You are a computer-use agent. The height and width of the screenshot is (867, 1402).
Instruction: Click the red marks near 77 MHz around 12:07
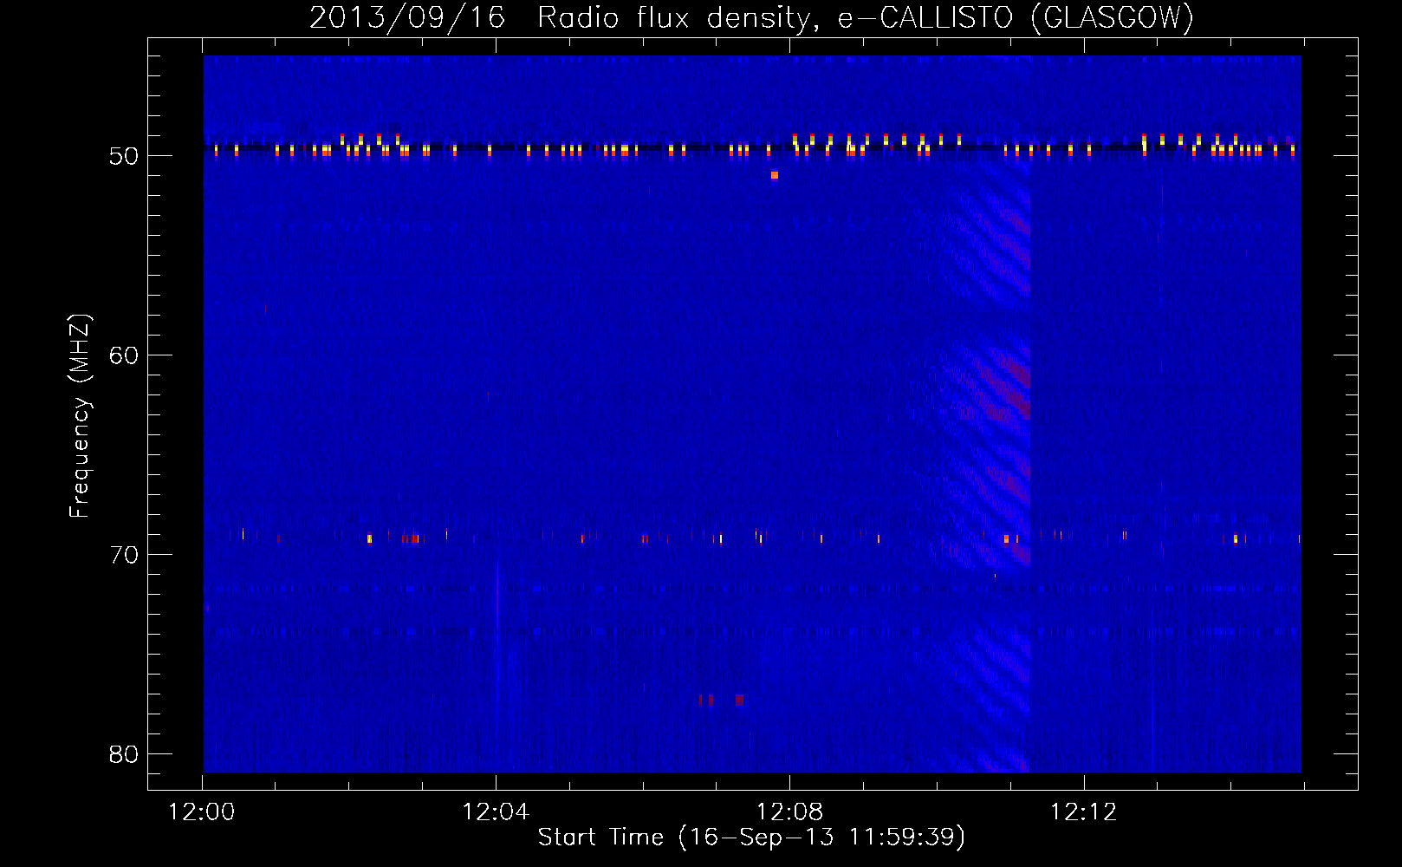pyautogui.click(x=722, y=699)
